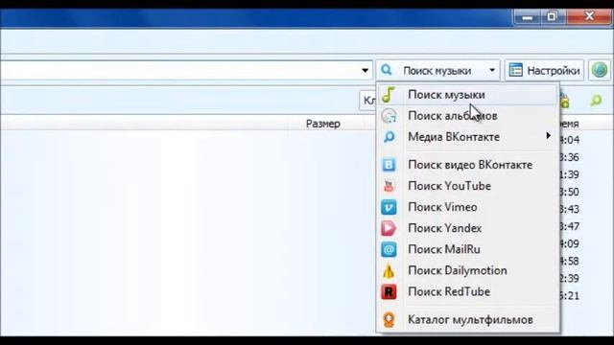Open the 'Медиа ВКонтакте' submenu entry
Viewport: 614px width, 345px height.
tap(467, 137)
